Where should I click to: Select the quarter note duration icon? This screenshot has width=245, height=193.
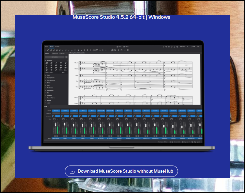coord(63,50)
